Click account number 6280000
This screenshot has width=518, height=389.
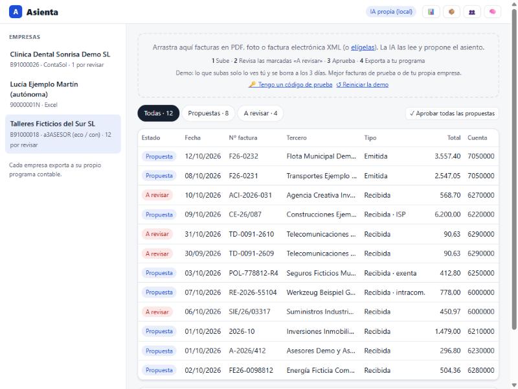click(481, 370)
